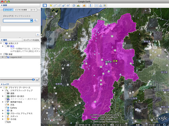Image resolution: width=169 pixels, height=126 pixels.
Task: Click the 山梨県 map label
Action: (x=134, y=98)
